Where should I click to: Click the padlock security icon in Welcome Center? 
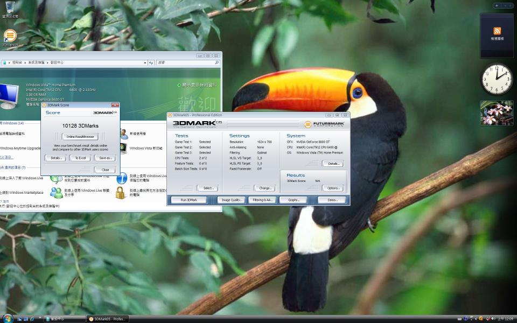(121, 192)
